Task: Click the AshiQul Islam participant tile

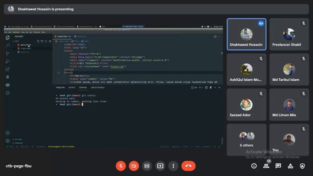Action: click(x=246, y=69)
